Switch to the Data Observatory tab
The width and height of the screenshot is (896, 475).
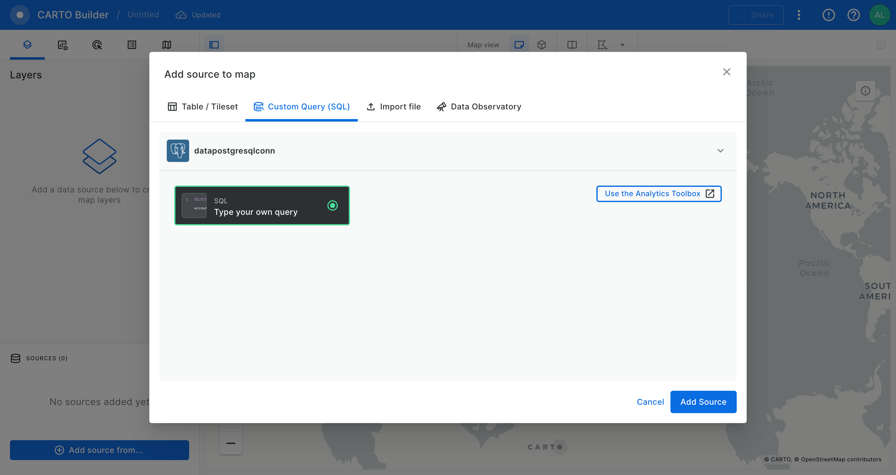479,107
